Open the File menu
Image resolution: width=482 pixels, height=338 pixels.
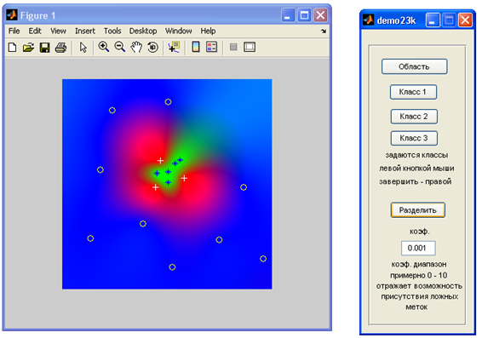point(14,31)
